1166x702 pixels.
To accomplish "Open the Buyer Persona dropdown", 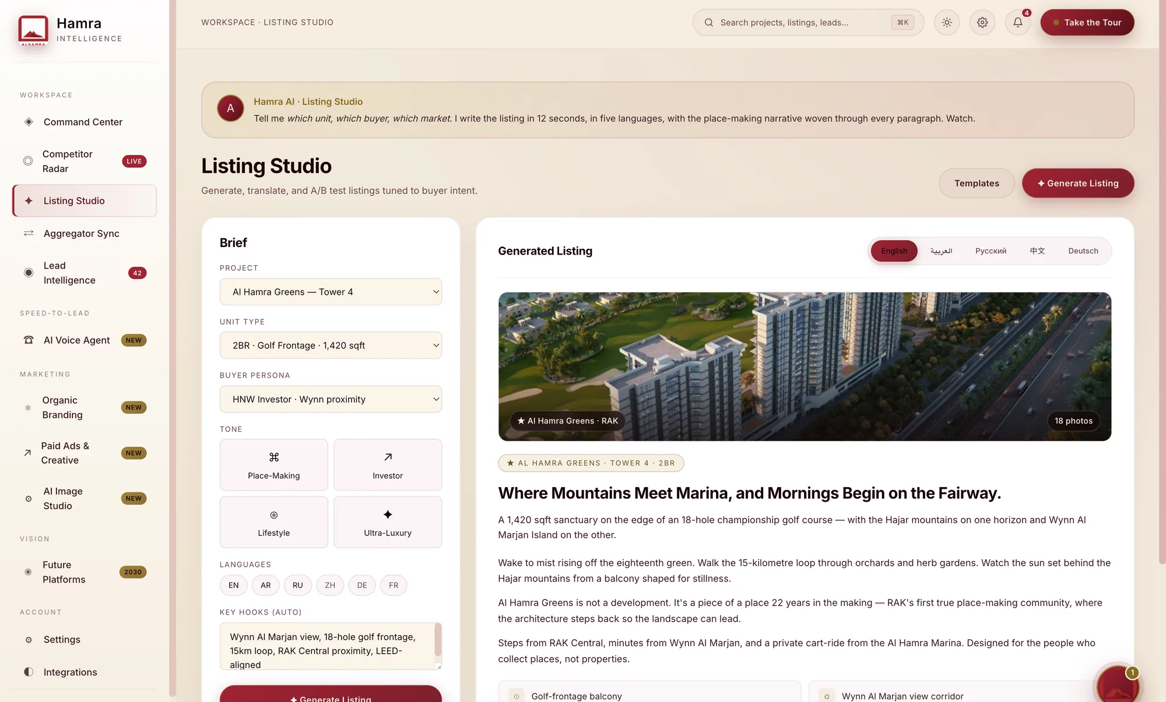I will coord(331,399).
